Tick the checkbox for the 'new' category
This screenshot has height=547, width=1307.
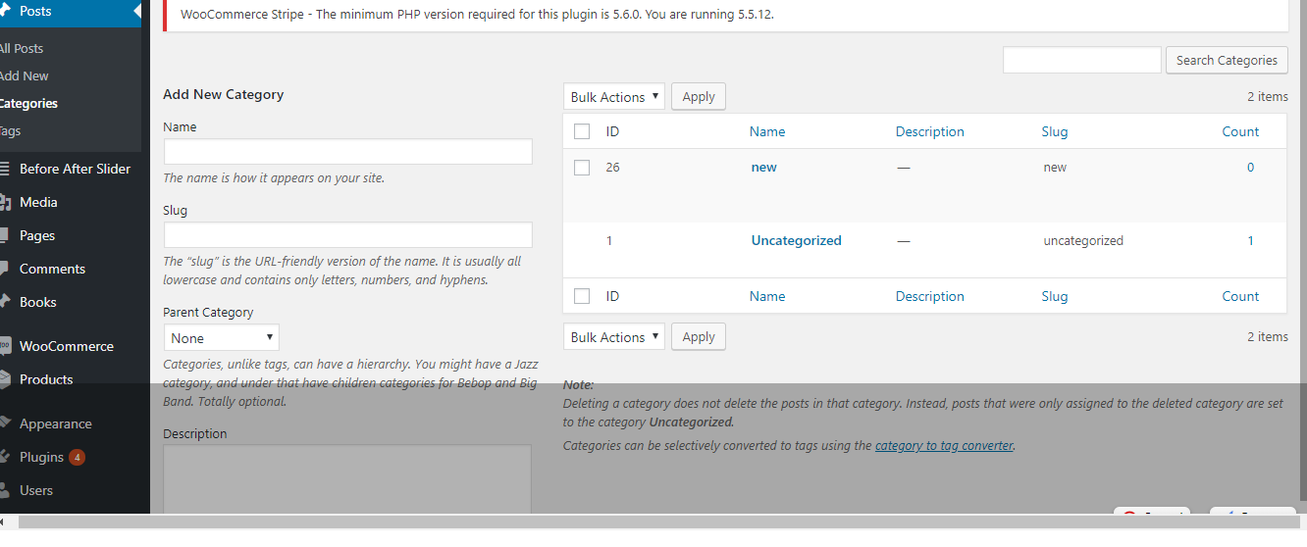[x=582, y=168]
